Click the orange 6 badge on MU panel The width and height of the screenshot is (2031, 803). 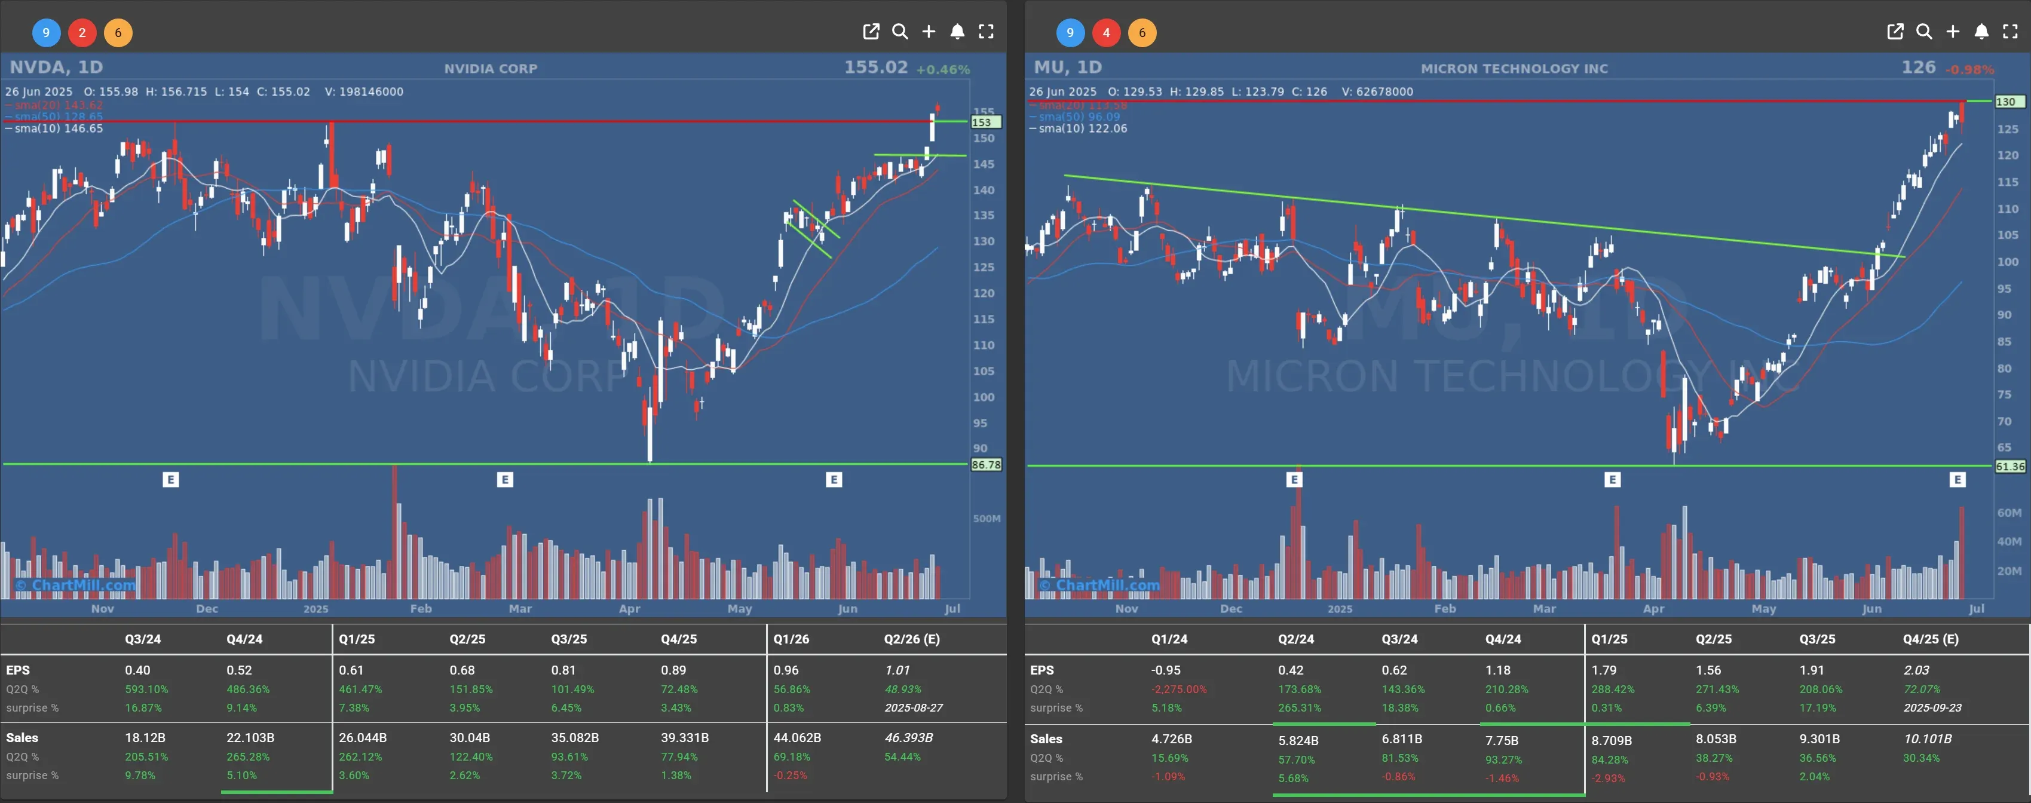coord(1142,32)
